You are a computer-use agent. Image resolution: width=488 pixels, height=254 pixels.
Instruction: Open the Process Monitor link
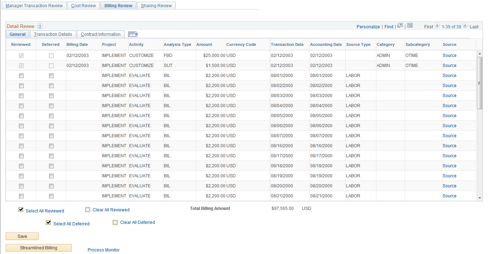click(x=103, y=250)
